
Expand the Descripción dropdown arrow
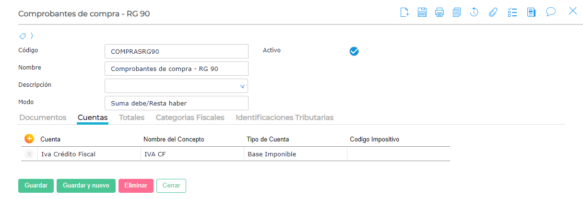242,86
